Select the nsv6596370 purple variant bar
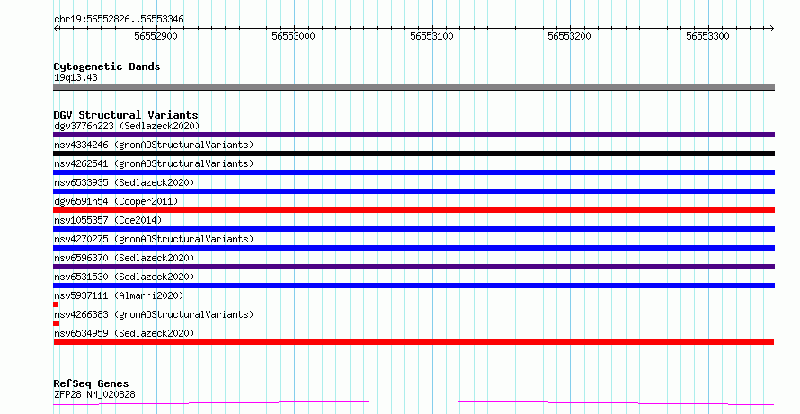Image resolution: width=800 pixels, height=414 pixels. pyautogui.click(x=413, y=267)
